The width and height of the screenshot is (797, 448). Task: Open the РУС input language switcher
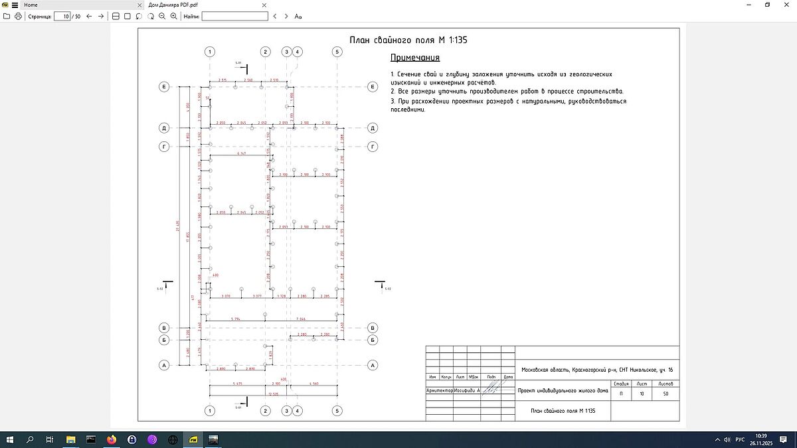pyautogui.click(x=739, y=439)
